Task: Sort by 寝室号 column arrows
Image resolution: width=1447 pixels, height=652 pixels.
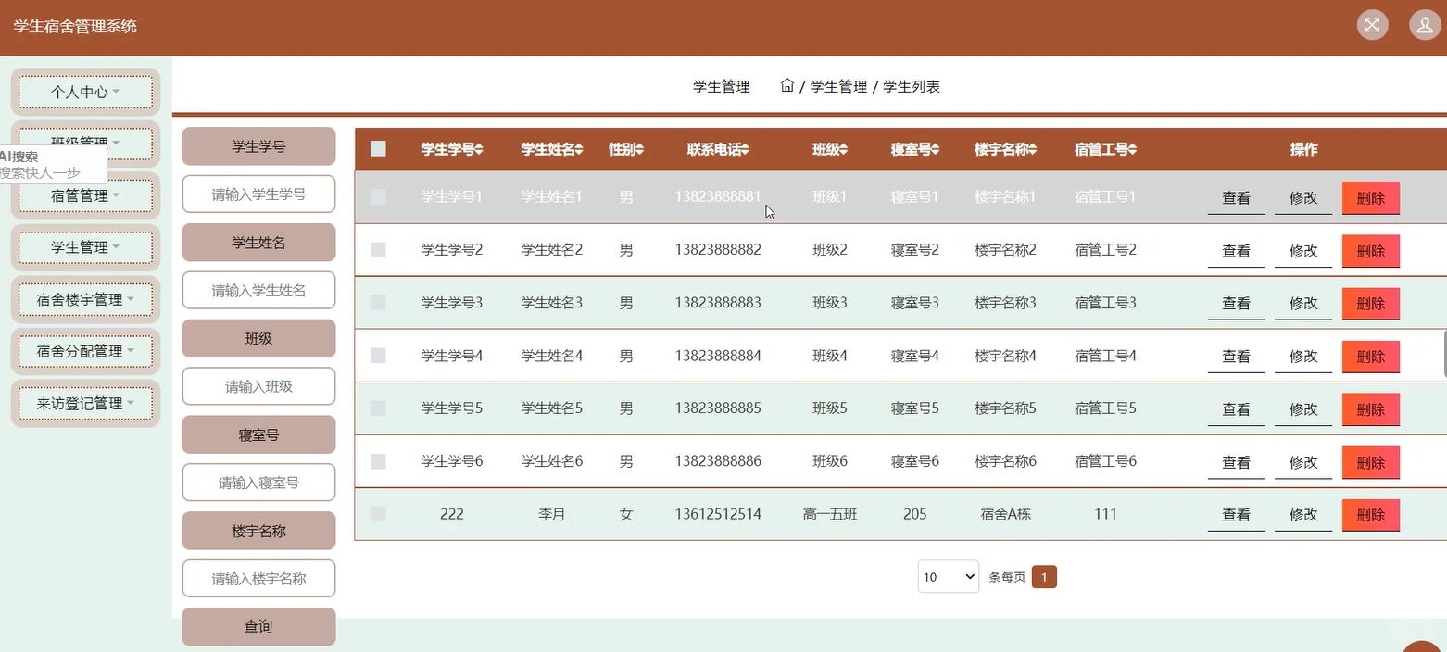Action: coord(937,149)
